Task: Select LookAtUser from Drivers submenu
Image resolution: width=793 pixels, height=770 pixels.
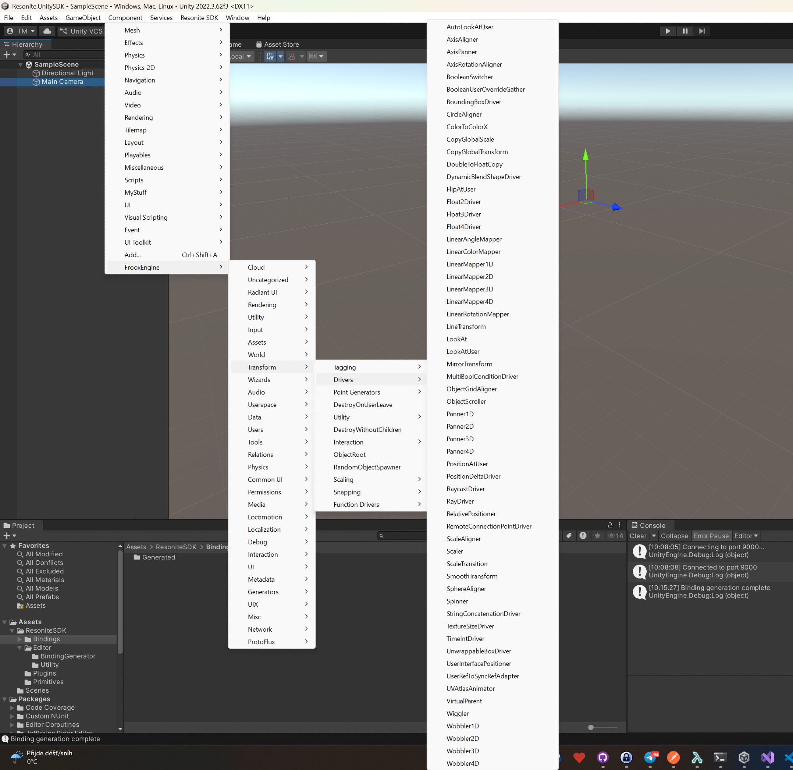Action: (x=463, y=351)
